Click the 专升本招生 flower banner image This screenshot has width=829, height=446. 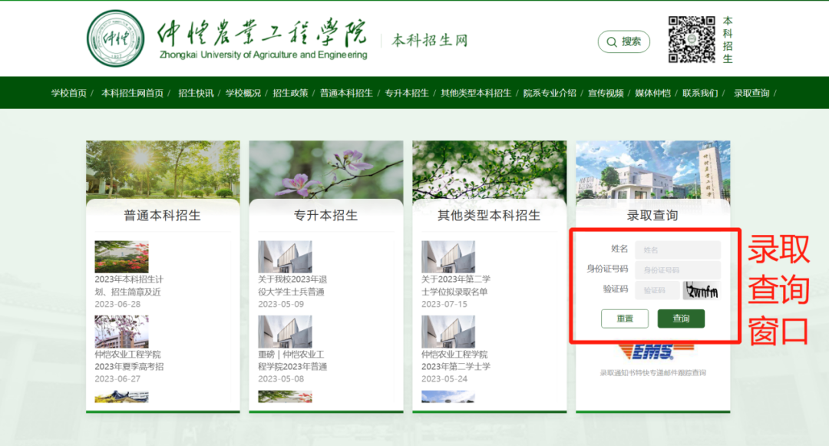click(x=325, y=169)
